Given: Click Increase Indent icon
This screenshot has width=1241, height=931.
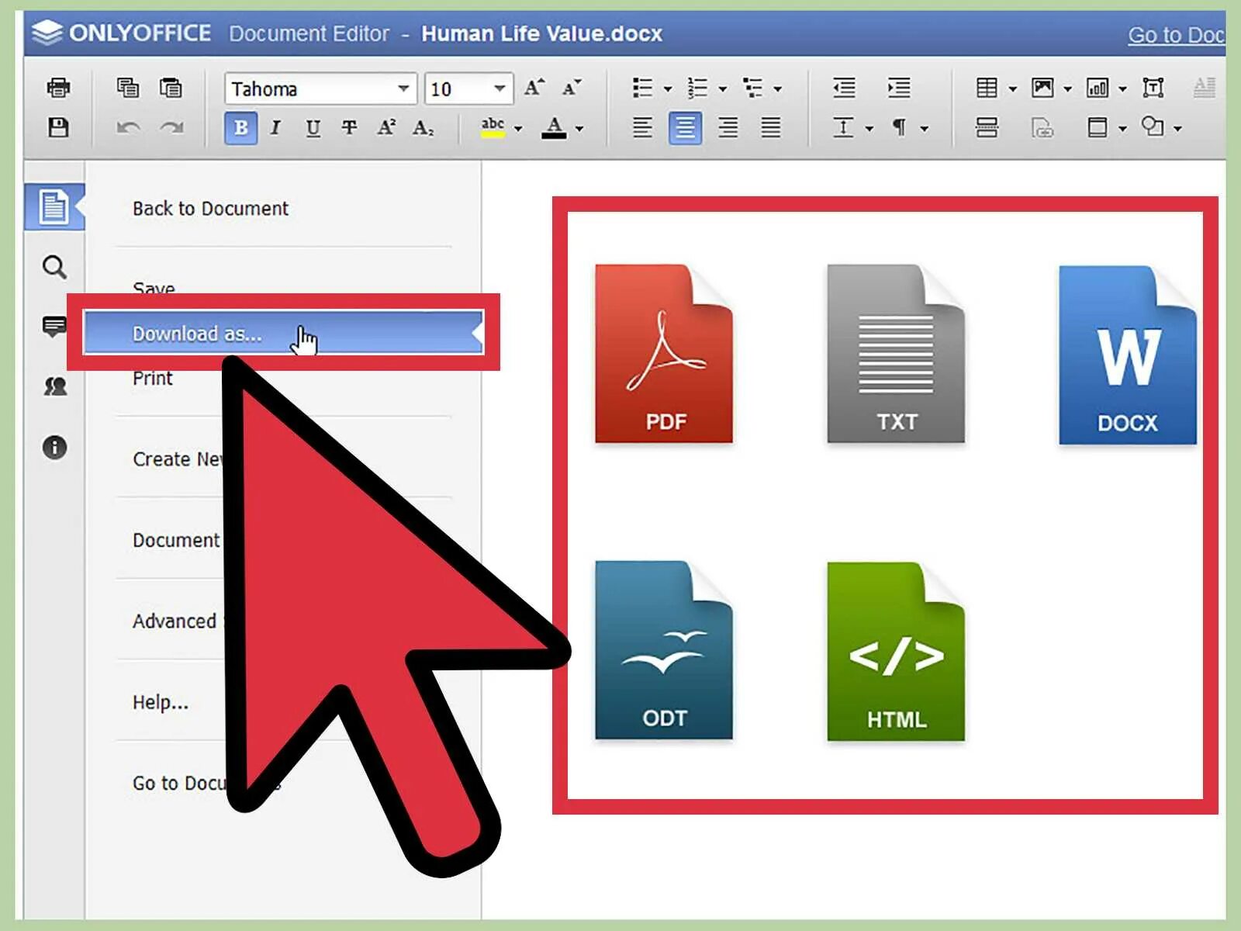Looking at the screenshot, I should [899, 88].
